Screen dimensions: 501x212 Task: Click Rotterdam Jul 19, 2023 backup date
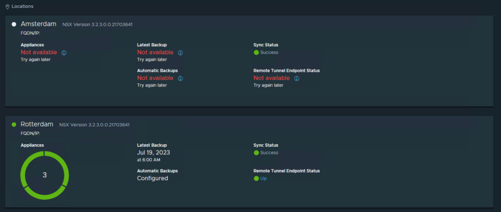coord(153,153)
